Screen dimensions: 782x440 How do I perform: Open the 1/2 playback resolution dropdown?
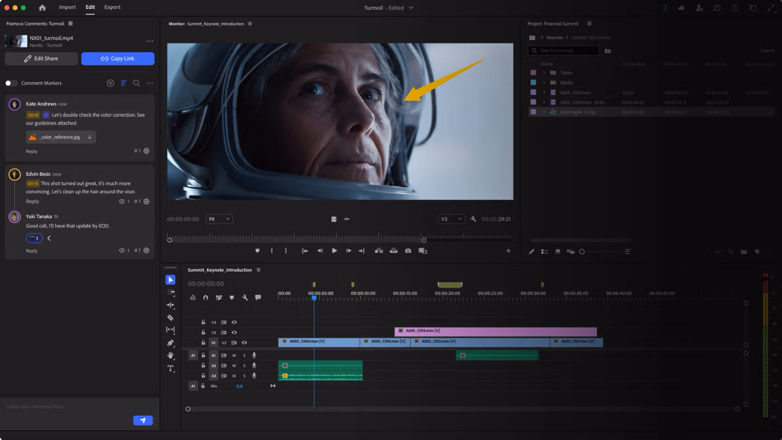[451, 219]
